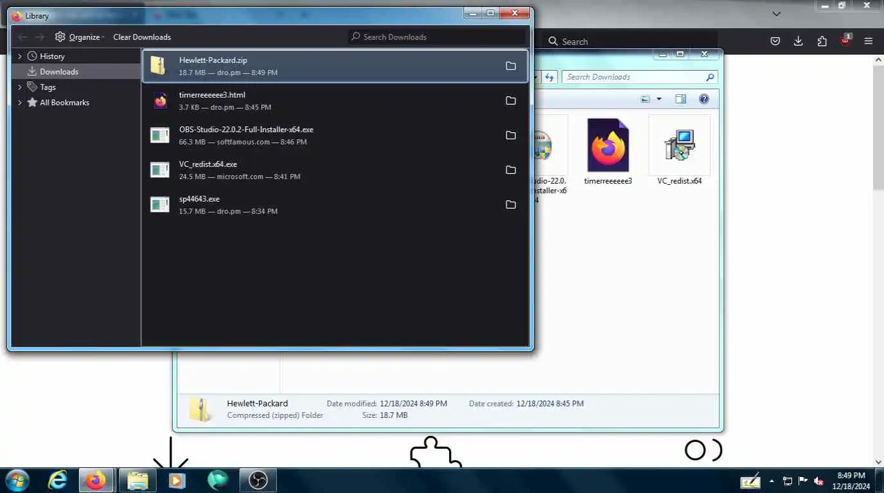Click Hewlett-Packard.zip file name text
The image size is (884, 493).
pyautogui.click(x=213, y=60)
